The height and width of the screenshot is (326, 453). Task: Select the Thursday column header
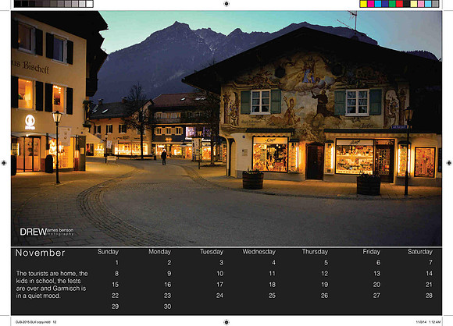[x=315, y=252]
